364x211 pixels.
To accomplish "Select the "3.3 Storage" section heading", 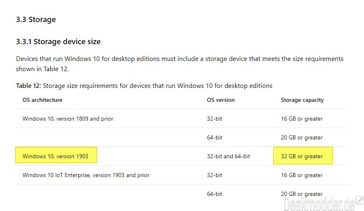I will click(36, 20).
